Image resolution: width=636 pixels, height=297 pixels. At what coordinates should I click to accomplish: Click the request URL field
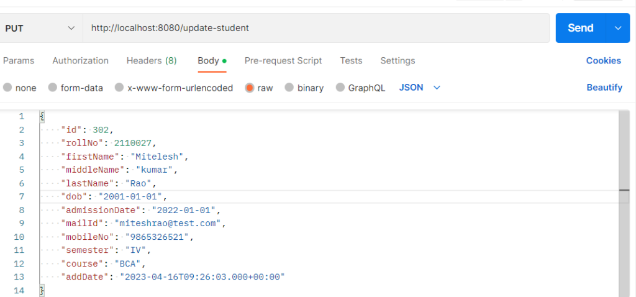(316, 28)
